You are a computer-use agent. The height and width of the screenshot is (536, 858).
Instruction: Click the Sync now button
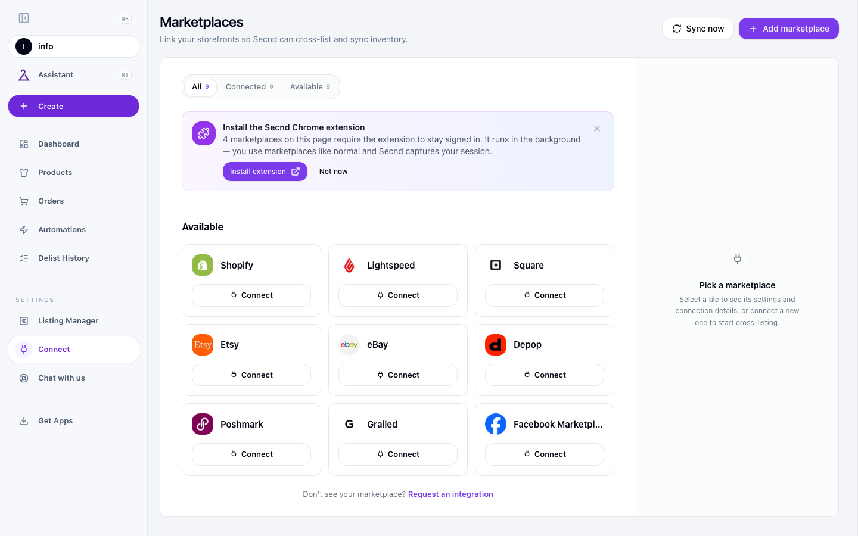(698, 29)
